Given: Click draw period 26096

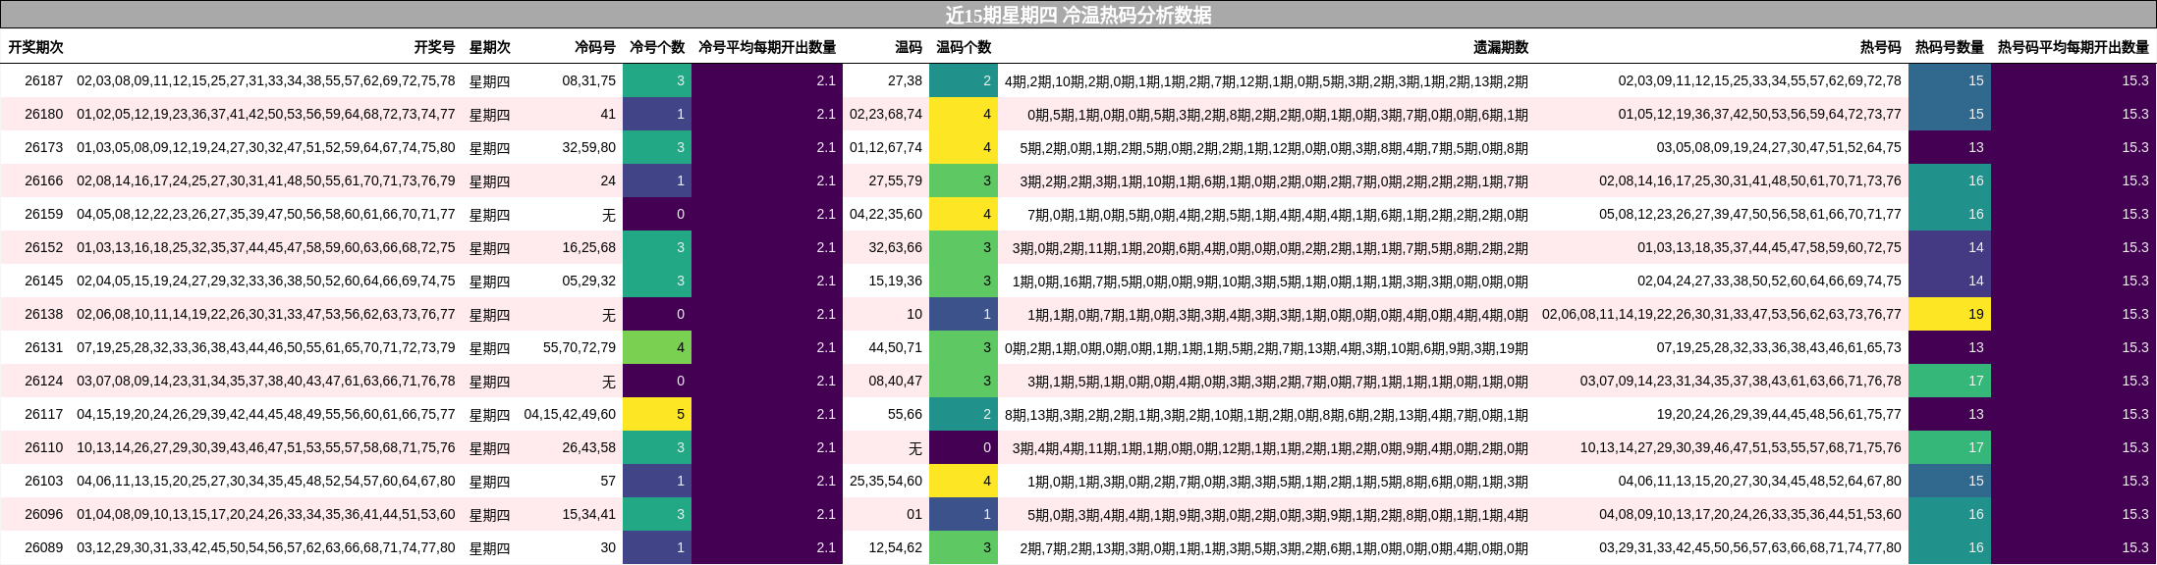Looking at the screenshot, I should 43,514.
